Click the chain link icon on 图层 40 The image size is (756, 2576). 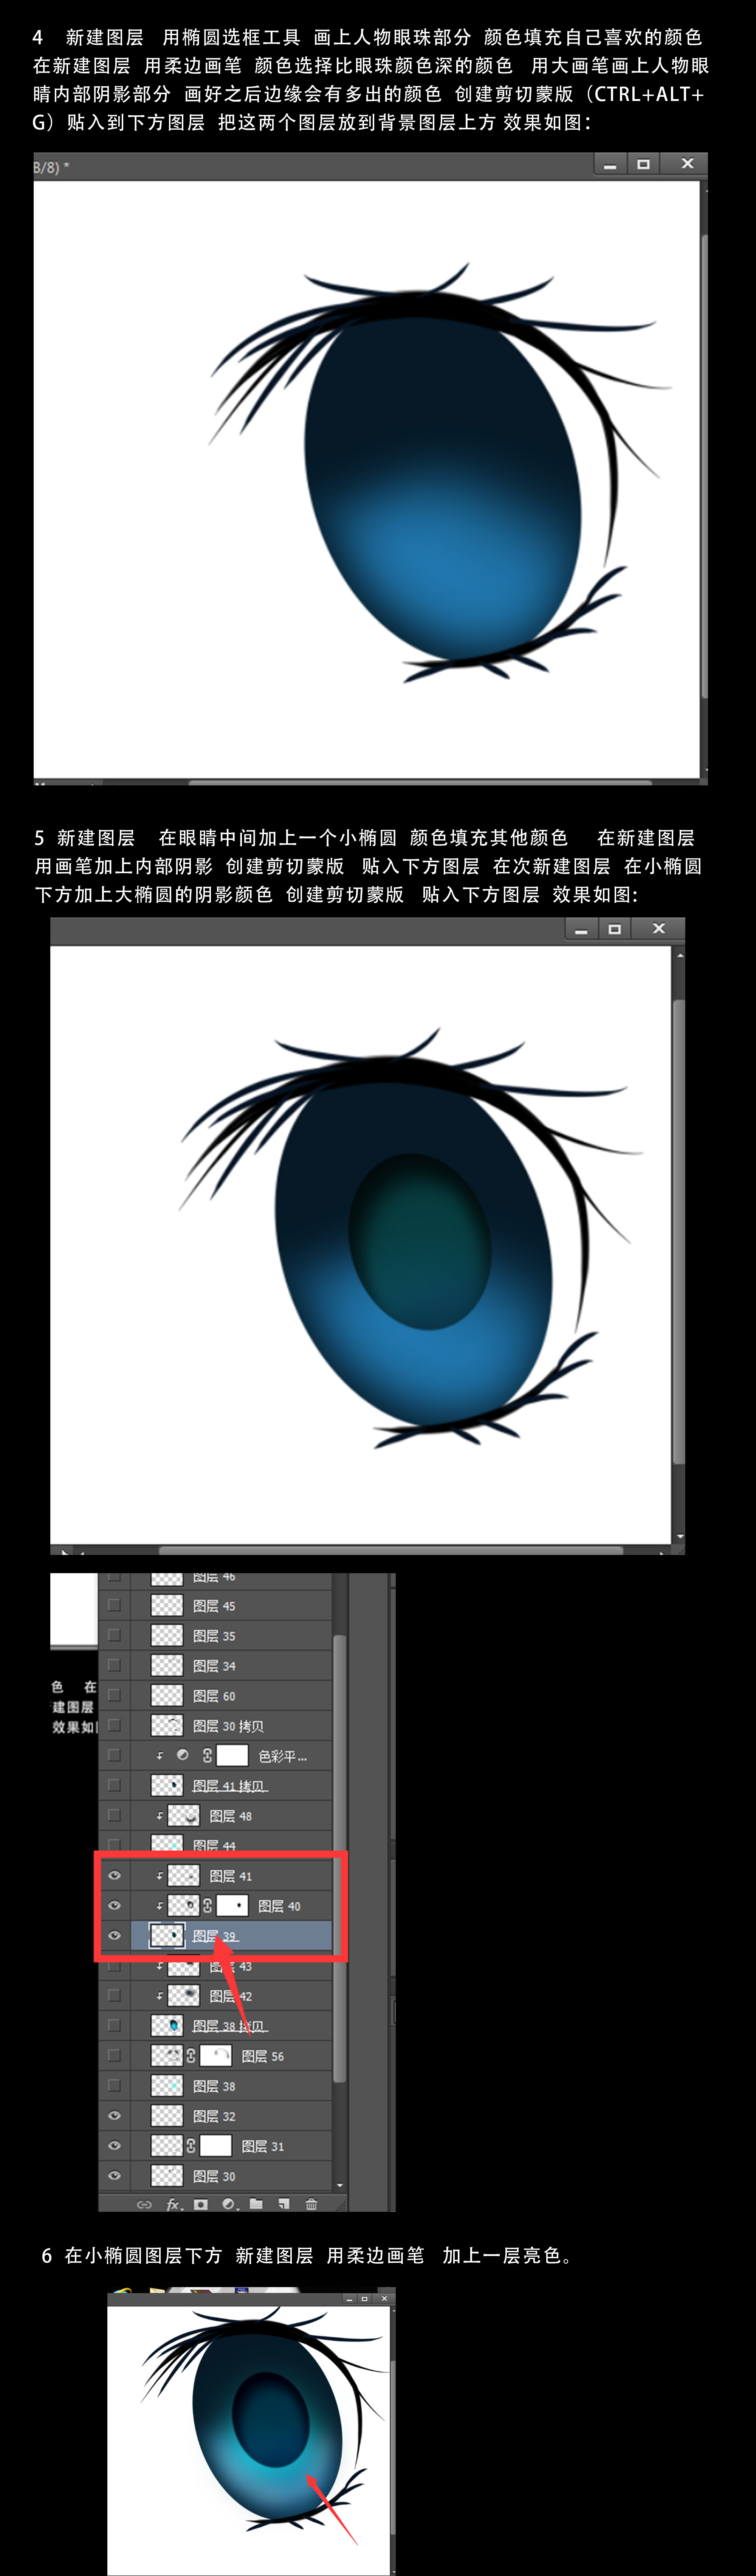click(208, 1906)
